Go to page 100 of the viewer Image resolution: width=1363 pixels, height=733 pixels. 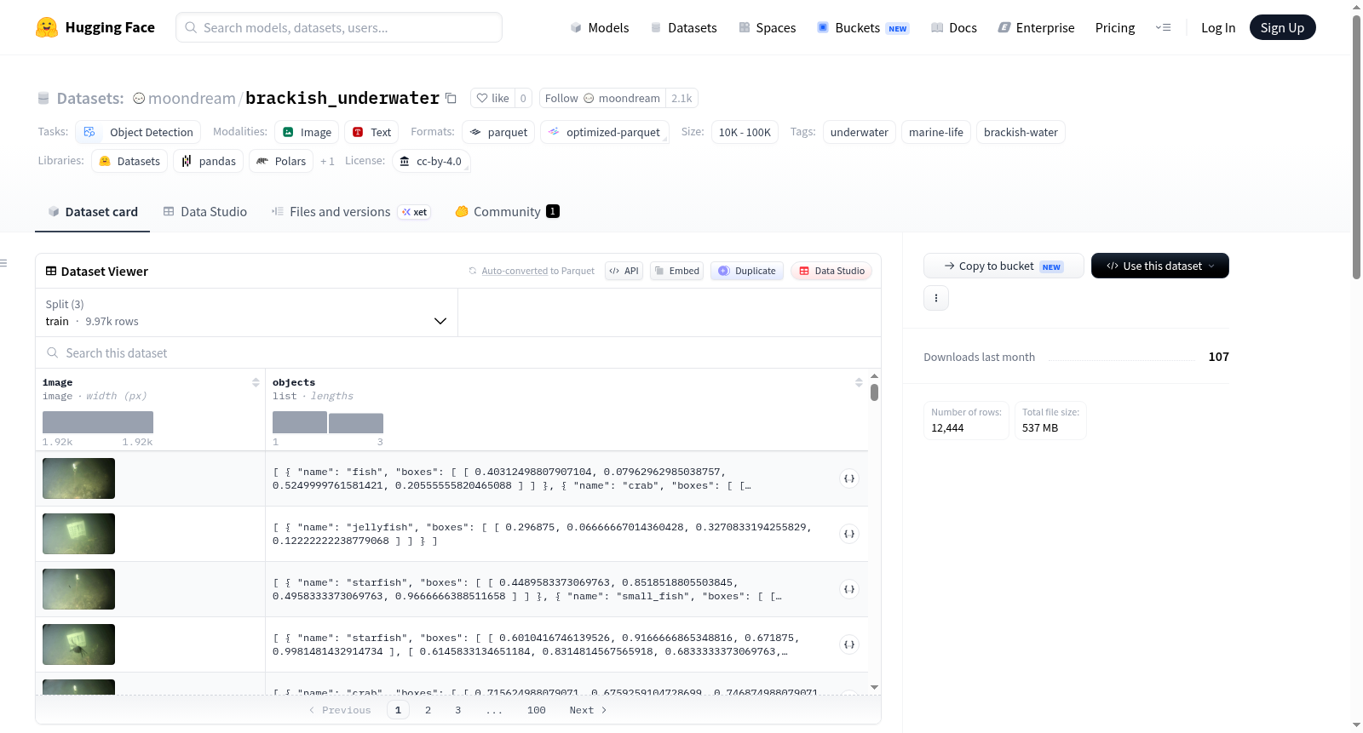(537, 710)
